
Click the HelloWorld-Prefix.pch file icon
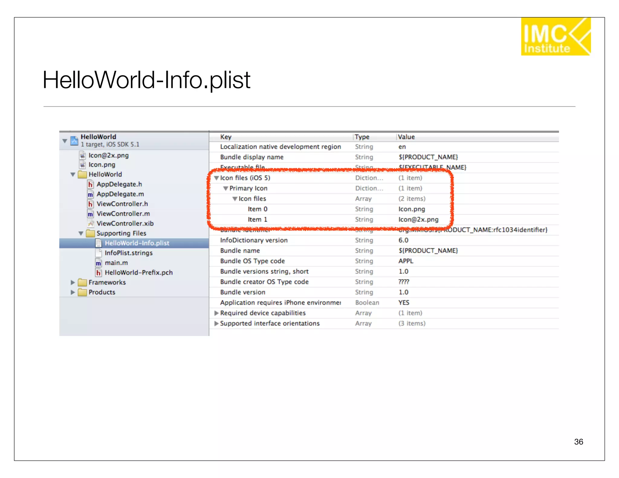coord(99,273)
